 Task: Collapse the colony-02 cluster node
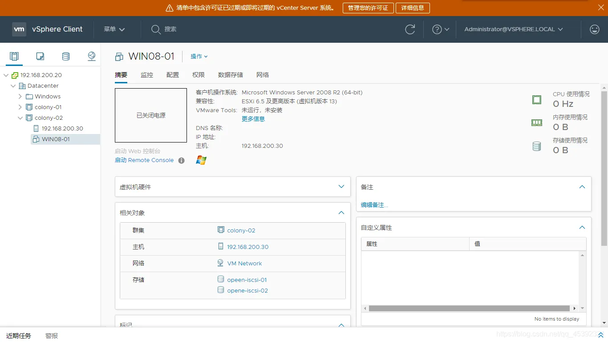tap(20, 118)
